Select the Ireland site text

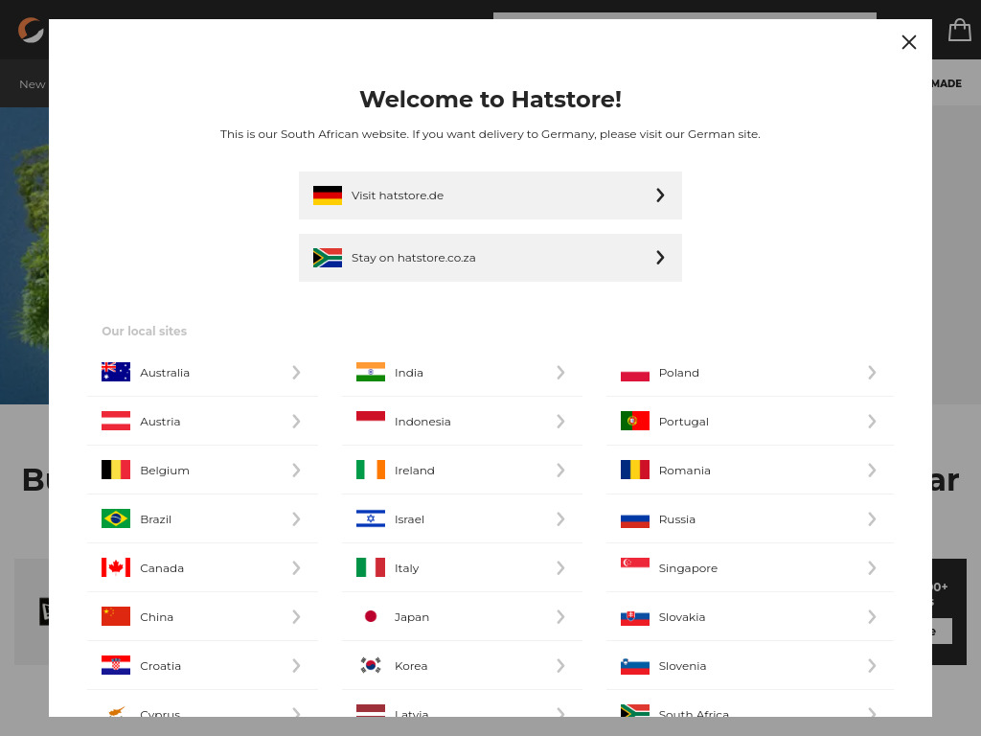(414, 471)
